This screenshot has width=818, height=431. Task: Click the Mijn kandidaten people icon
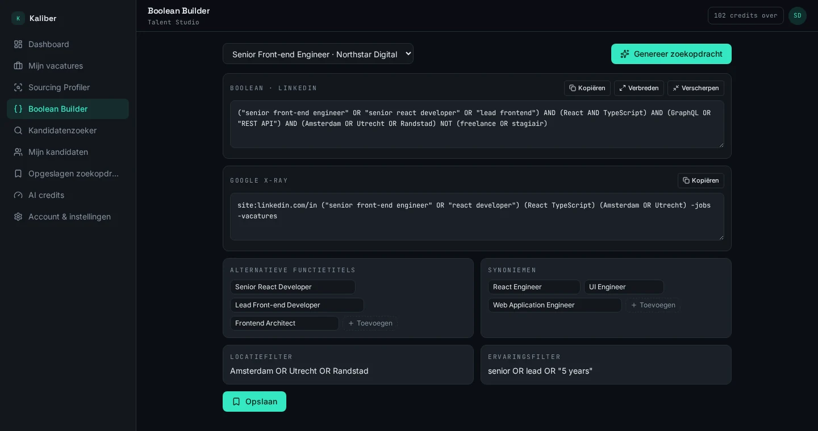click(18, 152)
